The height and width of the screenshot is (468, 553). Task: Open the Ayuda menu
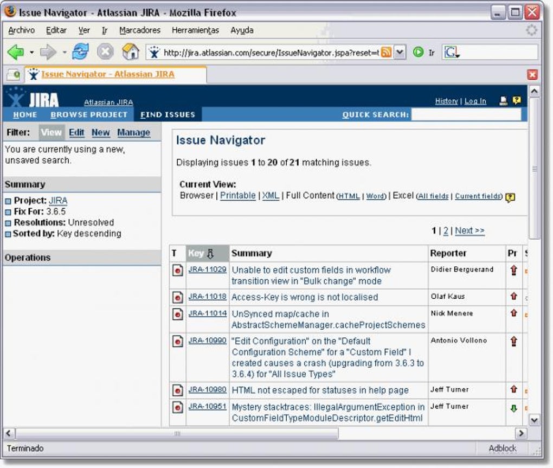tap(242, 30)
